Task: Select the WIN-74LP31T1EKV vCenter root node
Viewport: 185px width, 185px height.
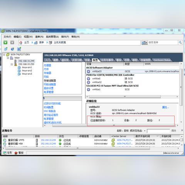Action: (x=20, y=54)
